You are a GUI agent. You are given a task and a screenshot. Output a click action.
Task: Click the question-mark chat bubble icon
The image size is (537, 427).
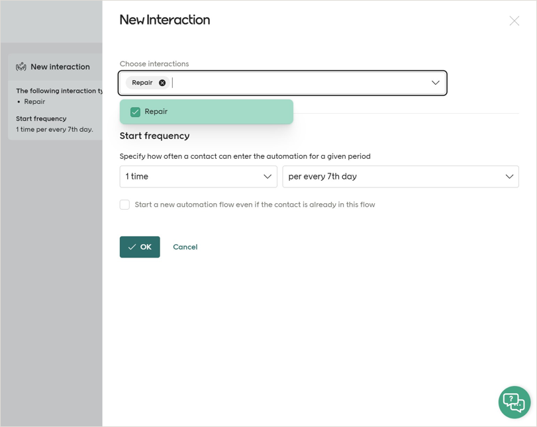pos(514,402)
